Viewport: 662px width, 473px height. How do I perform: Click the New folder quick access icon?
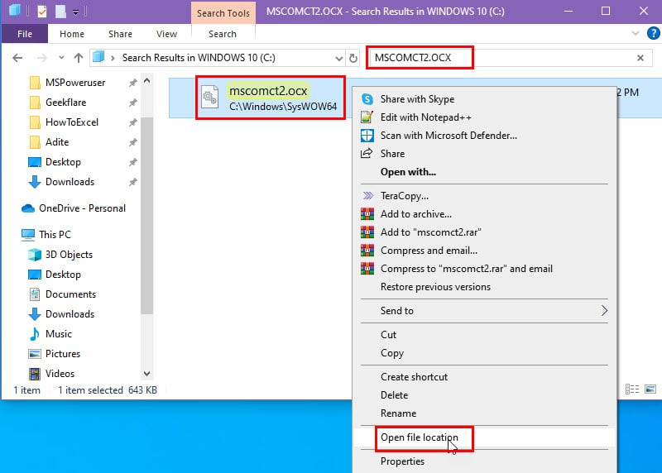point(60,12)
